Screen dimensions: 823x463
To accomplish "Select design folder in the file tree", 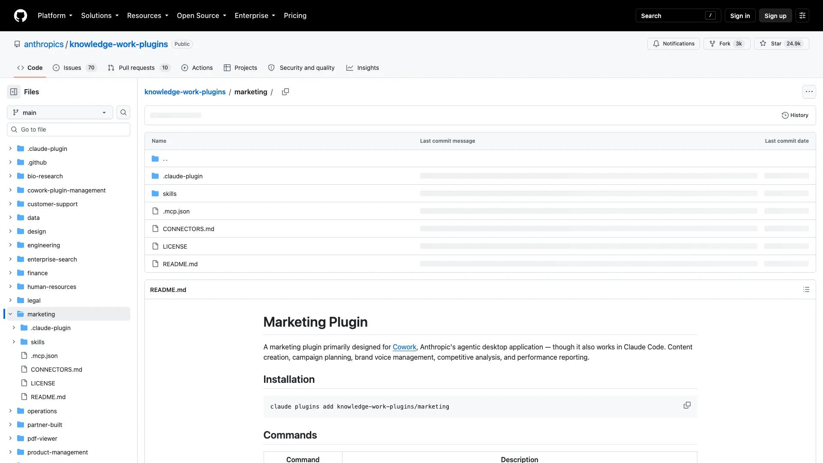I will click(69, 231).
